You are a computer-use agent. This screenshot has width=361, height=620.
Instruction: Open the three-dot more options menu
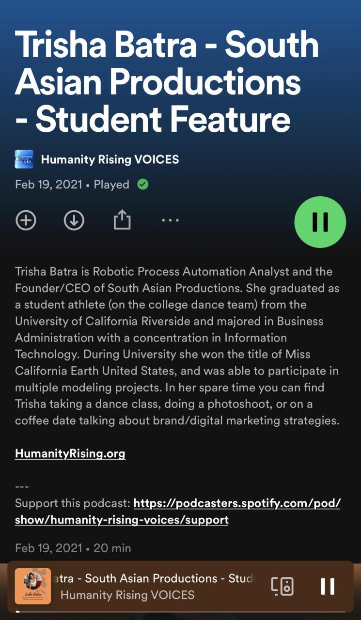170,220
